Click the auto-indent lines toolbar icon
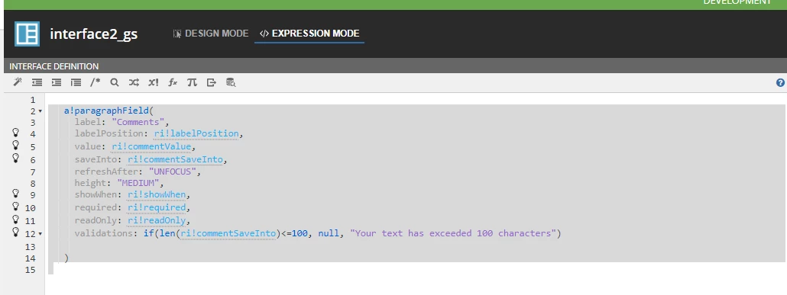The height and width of the screenshot is (295, 787). (76, 82)
